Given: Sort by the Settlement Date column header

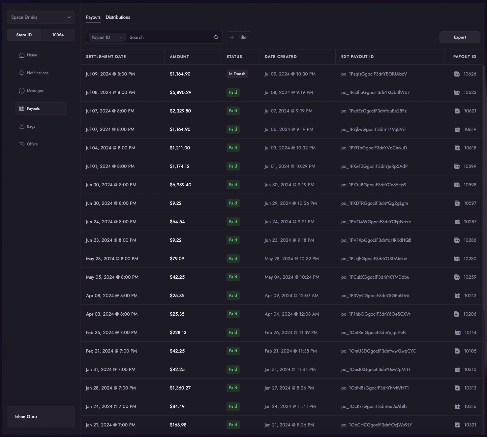Looking at the screenshot, I should pos(106,57).
